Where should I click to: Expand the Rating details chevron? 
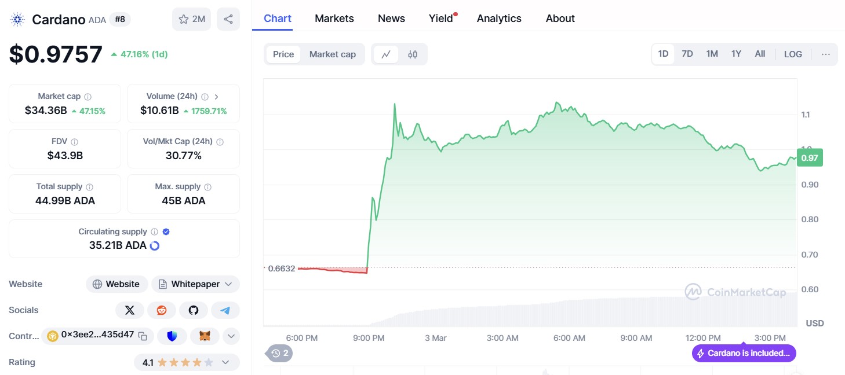click(226, 362)
